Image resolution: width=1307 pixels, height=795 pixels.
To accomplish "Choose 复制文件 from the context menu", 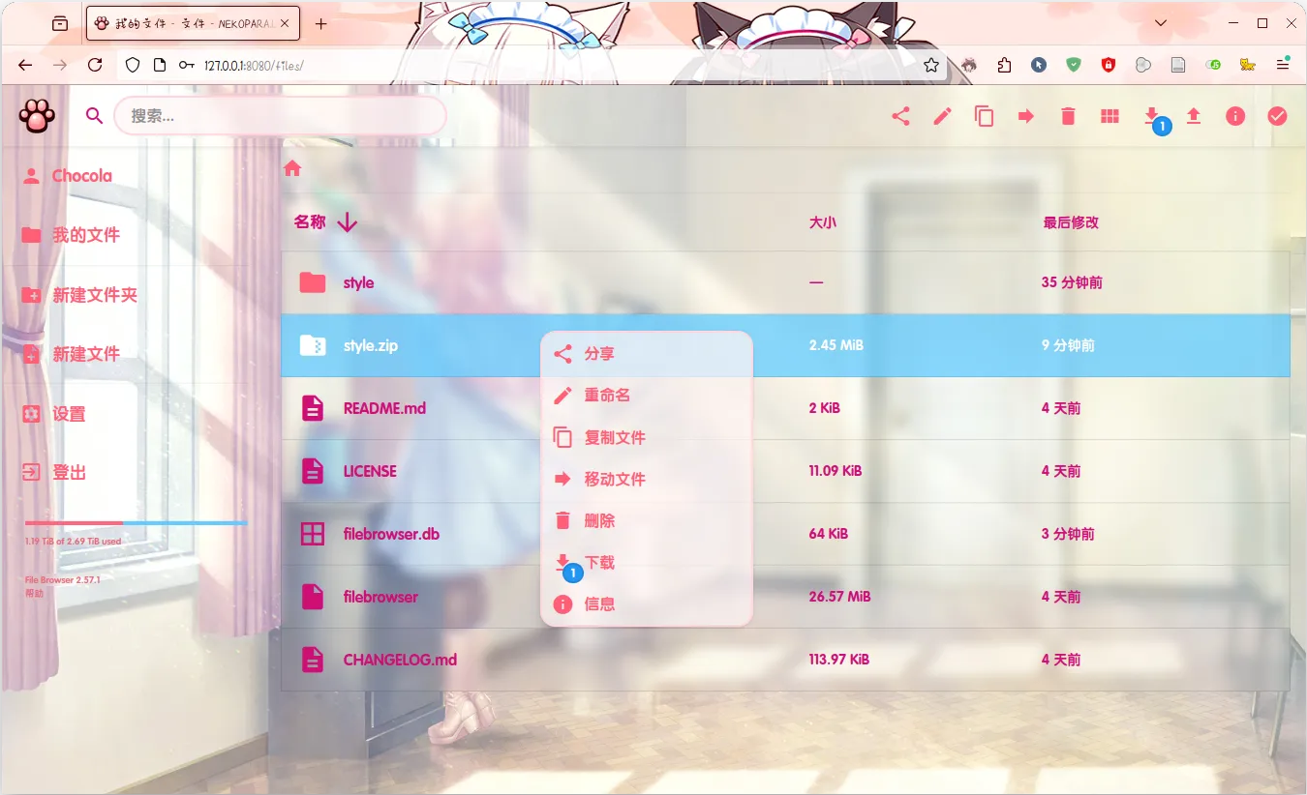I will point(615,437).
